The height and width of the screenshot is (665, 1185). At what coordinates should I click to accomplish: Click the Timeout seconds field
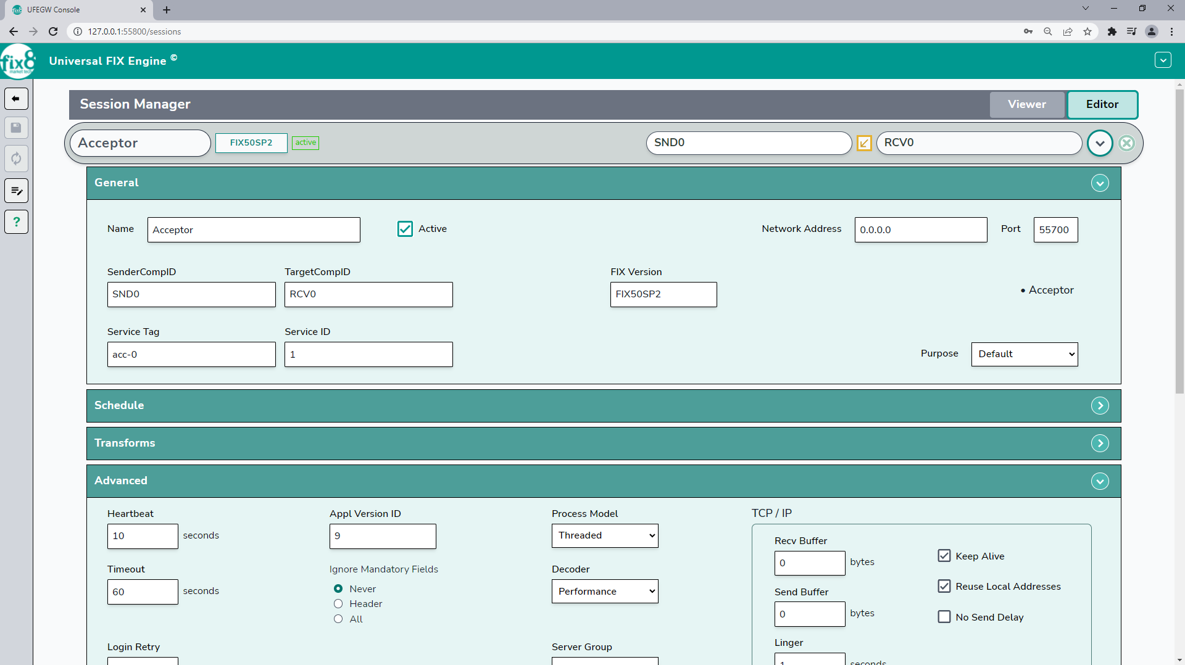tap(143, 592)
